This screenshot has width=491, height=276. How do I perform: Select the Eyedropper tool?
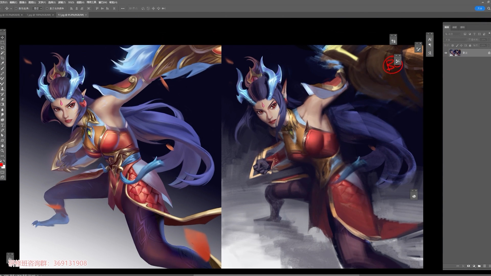[3, 63]
